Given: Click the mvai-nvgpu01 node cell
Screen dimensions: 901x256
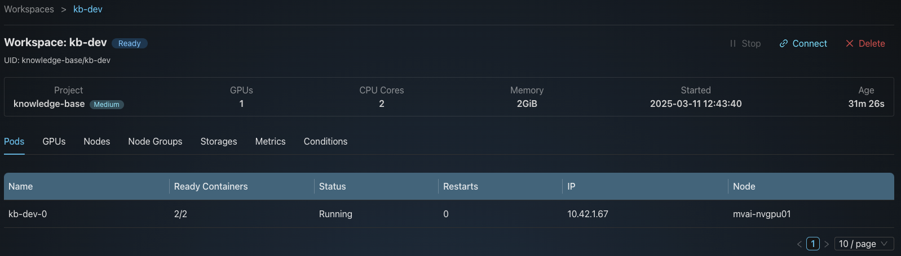Looking at the screenshot, I should coord(762,214).
